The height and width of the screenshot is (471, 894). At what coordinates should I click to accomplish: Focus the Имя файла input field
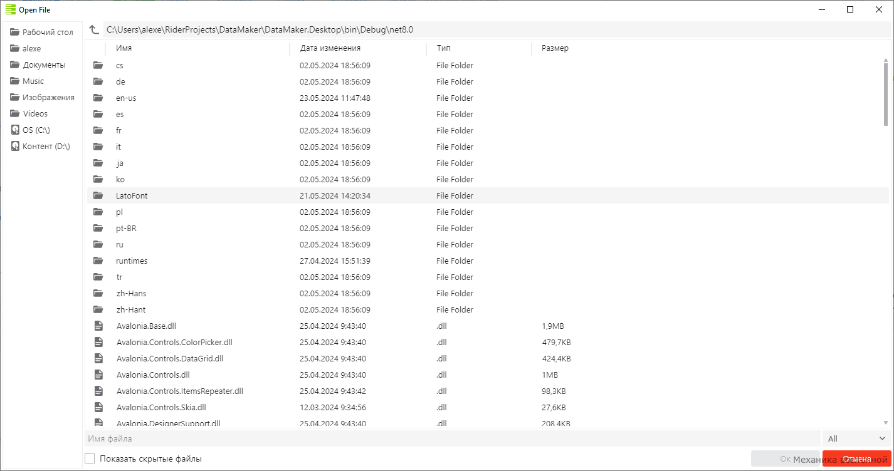point(452,438)
